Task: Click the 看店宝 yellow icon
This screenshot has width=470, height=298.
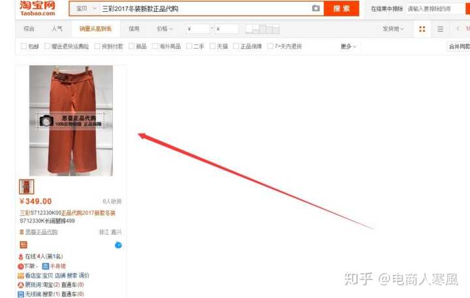Action: click(x=21, y=276)
